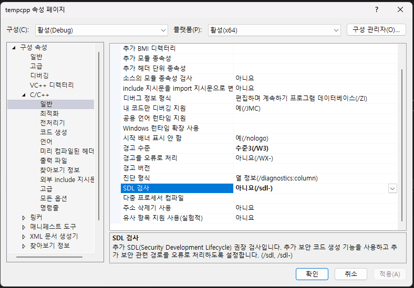Select 고급 under C/C++
Viewport: 414px width, 288px height.
pyautogui.click(x=46, y=189)
